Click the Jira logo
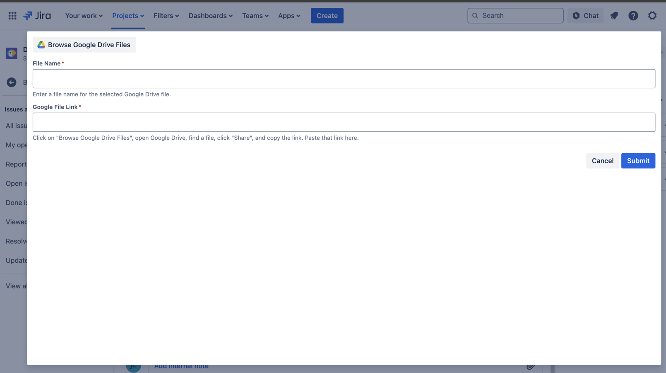The image size is (666, 373). coord(37,15)
